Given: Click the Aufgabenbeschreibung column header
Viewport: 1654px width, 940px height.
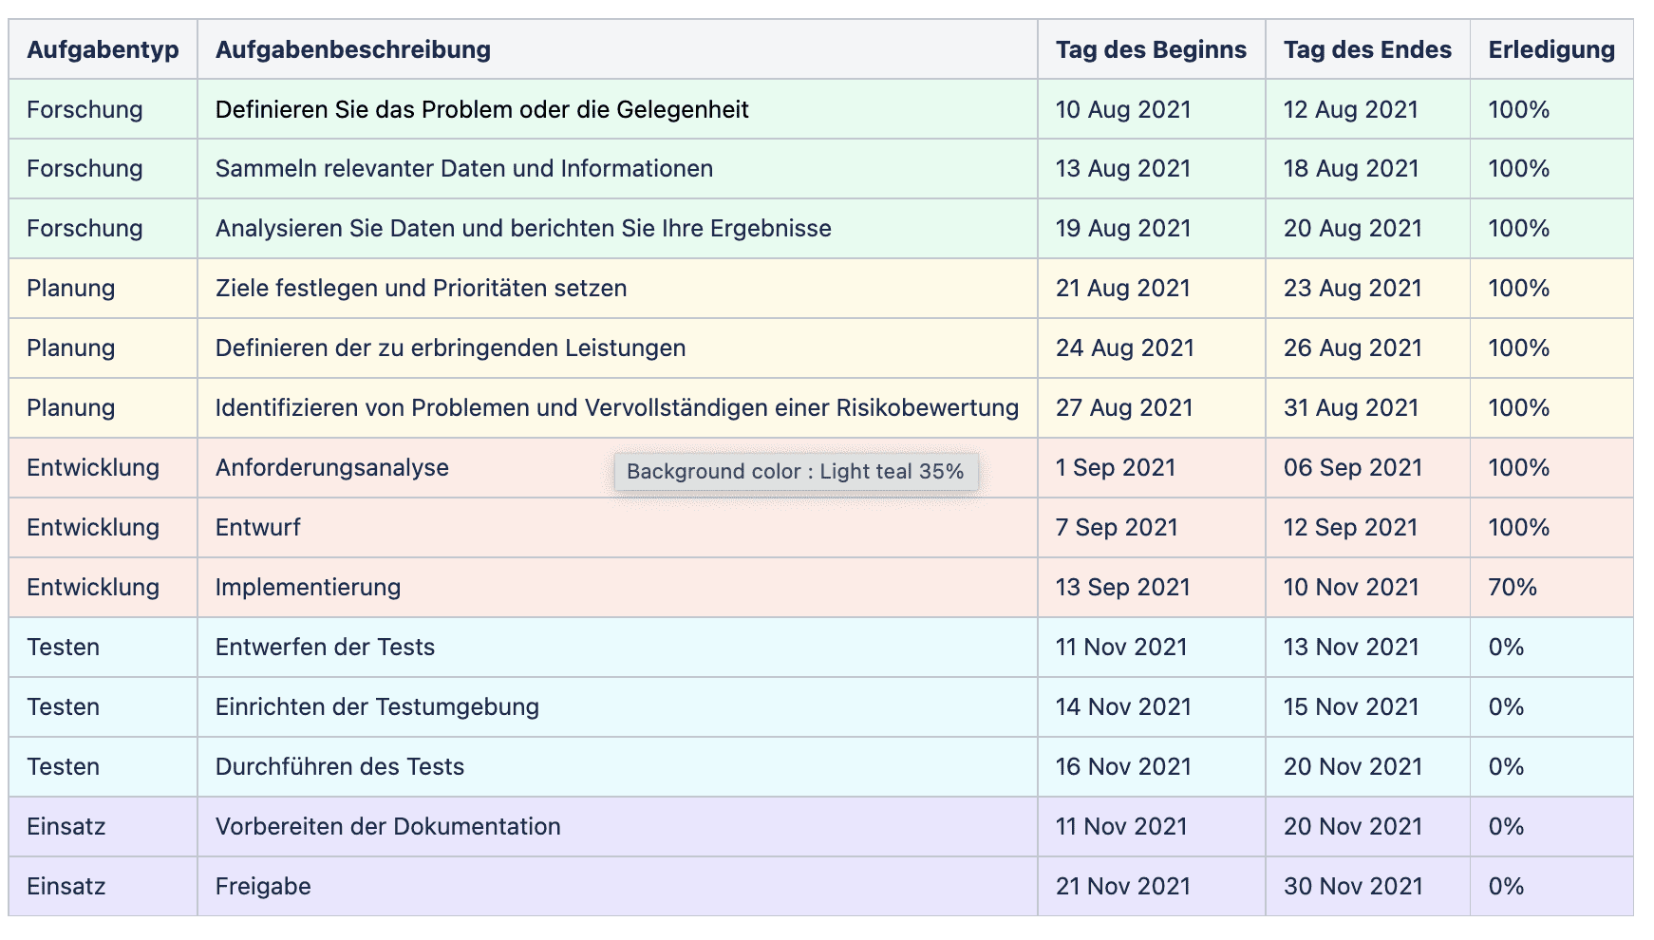Looking at the screenshot, I should tap(352, 50).
